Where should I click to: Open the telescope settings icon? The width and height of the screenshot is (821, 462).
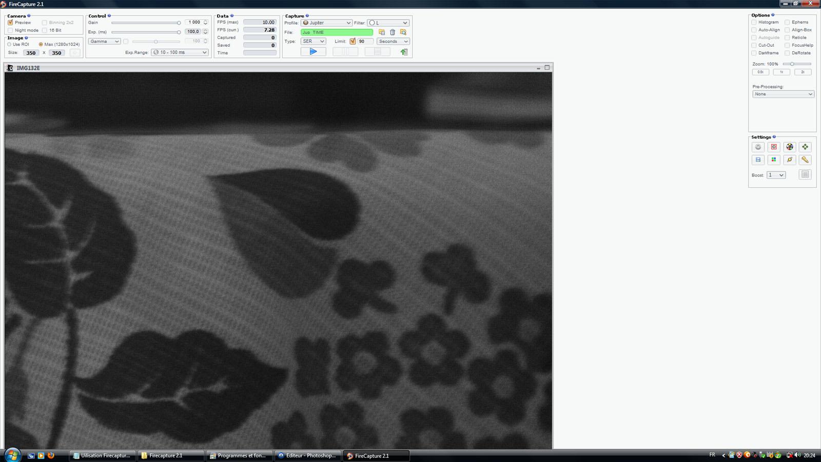point(805,160)
